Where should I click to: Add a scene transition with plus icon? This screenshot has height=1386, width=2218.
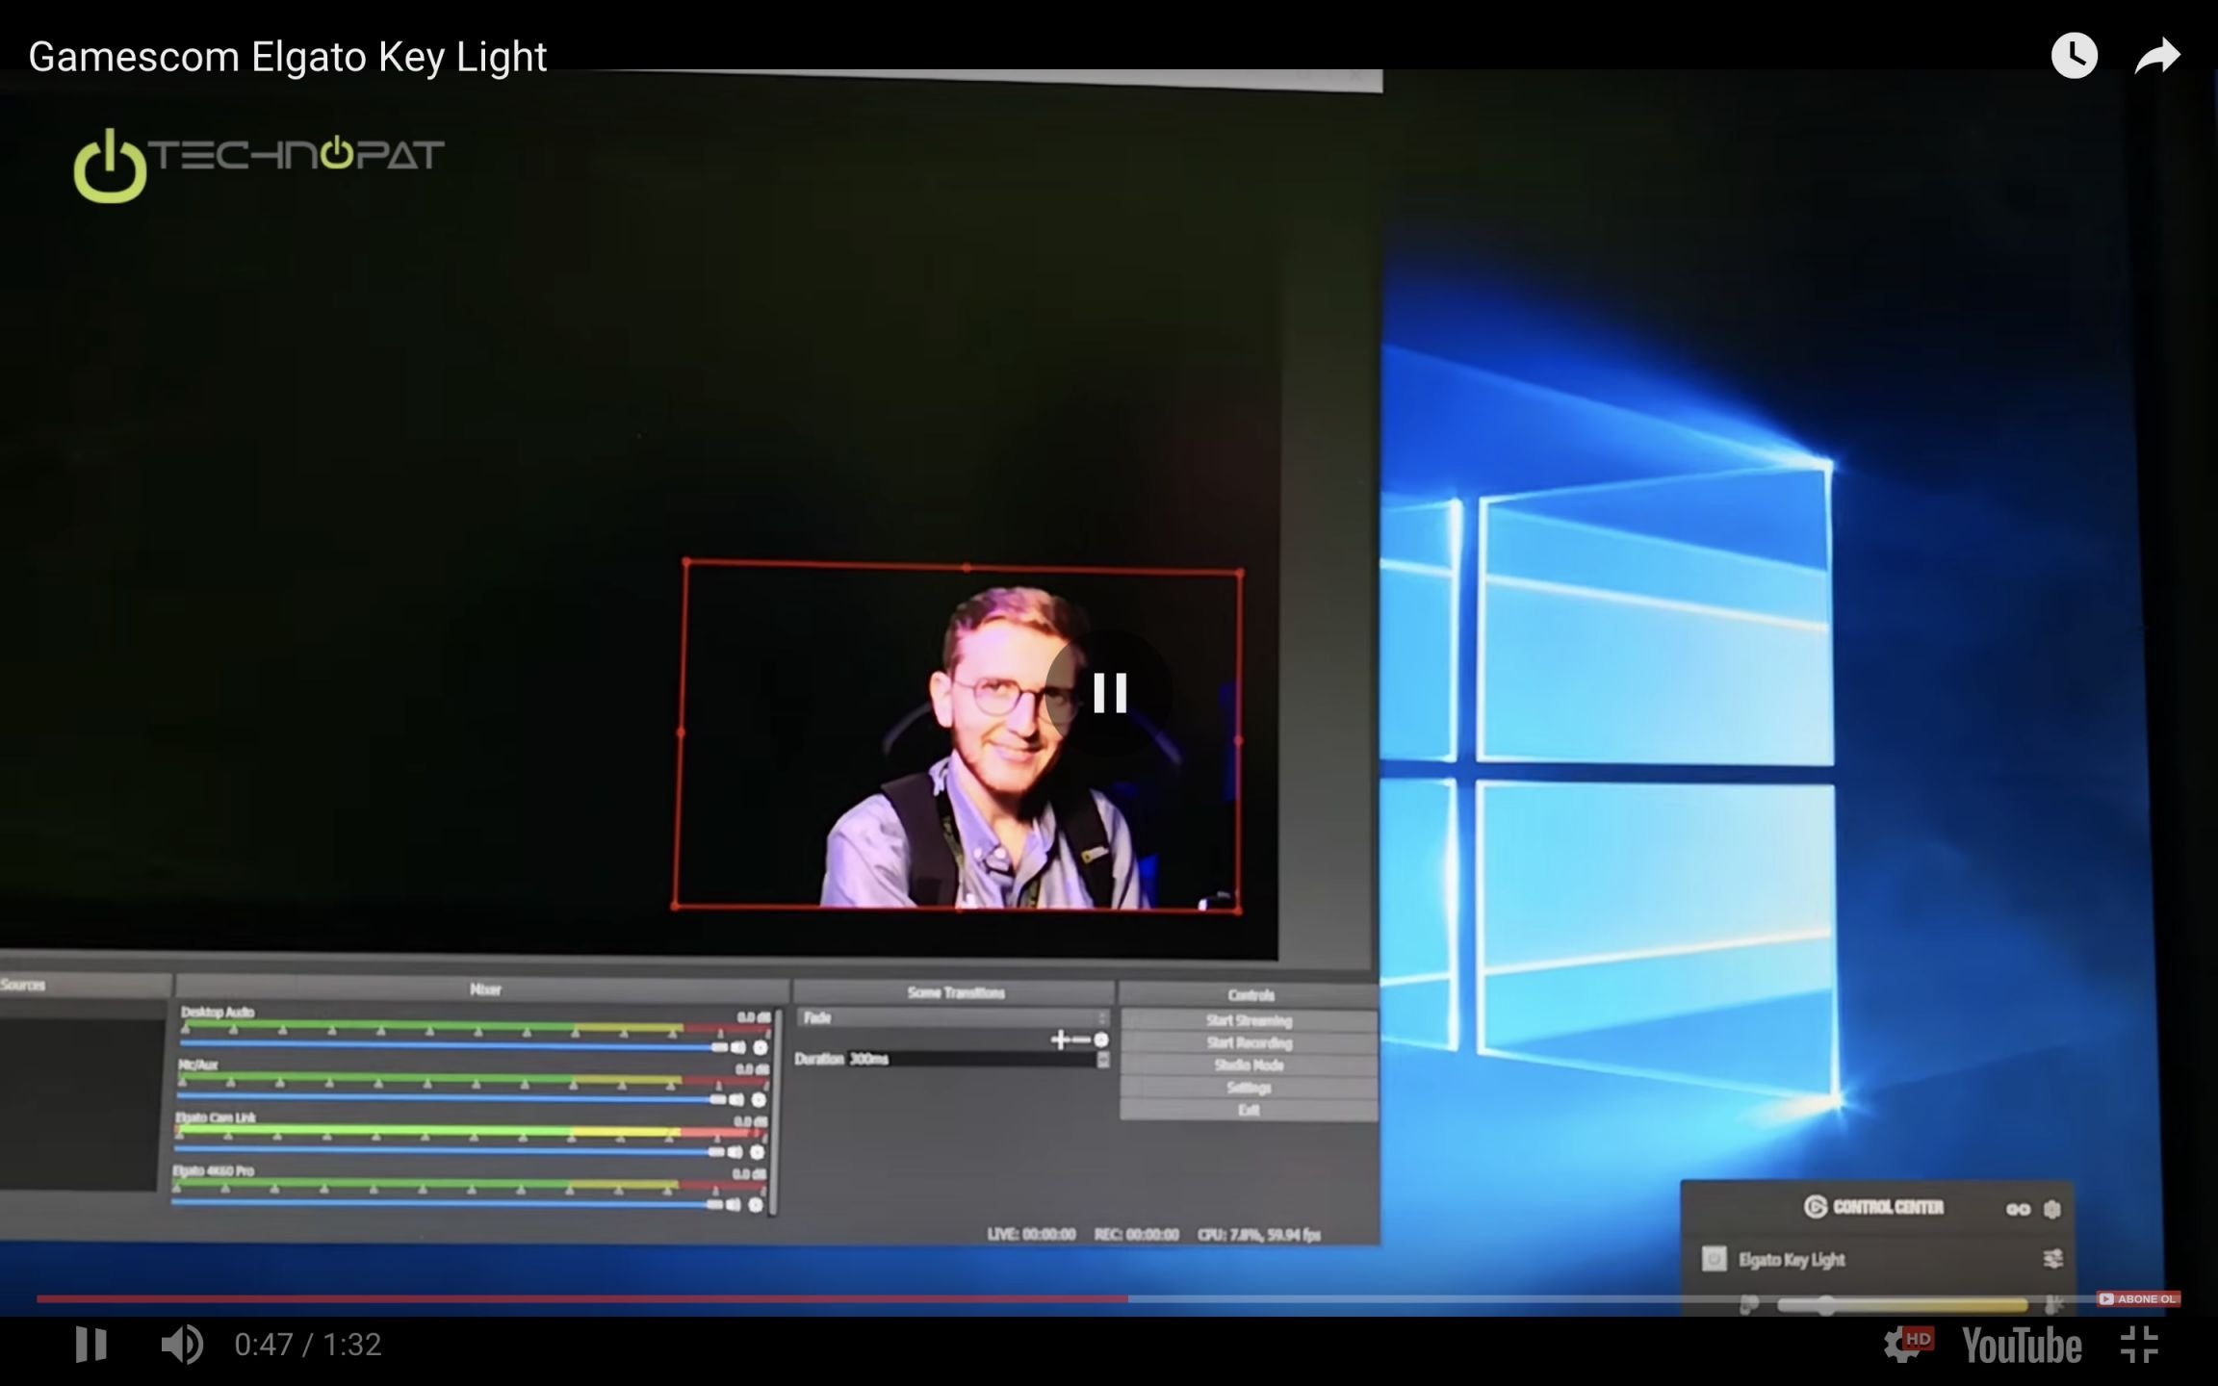1059,1039
